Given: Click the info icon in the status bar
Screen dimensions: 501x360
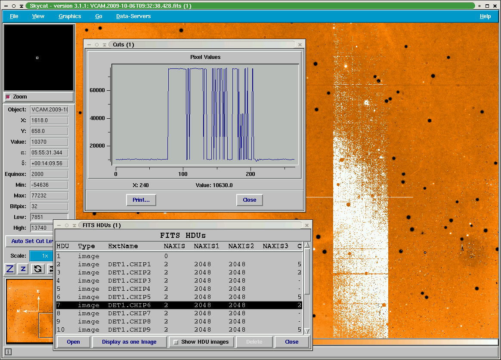Looking at the screenshot, I should 8,352.
